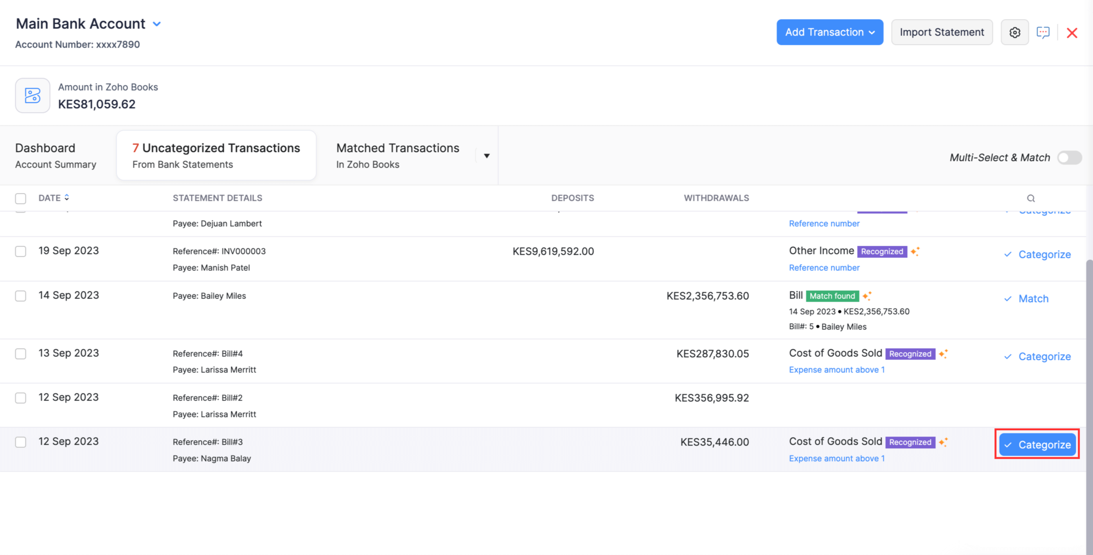Switch to the Dashboard Account Summary tab
Image resolution: width=1093 pixels, height=555 pixels.
point(56,156)
